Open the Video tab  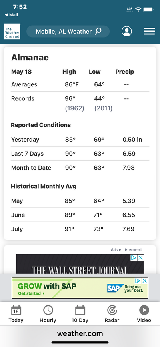click(x=144, y=314)
